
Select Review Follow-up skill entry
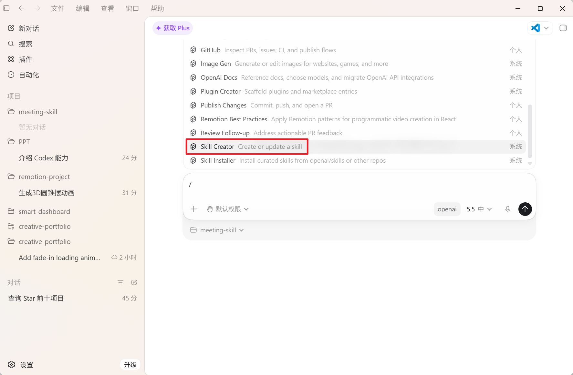pos(356,133)
